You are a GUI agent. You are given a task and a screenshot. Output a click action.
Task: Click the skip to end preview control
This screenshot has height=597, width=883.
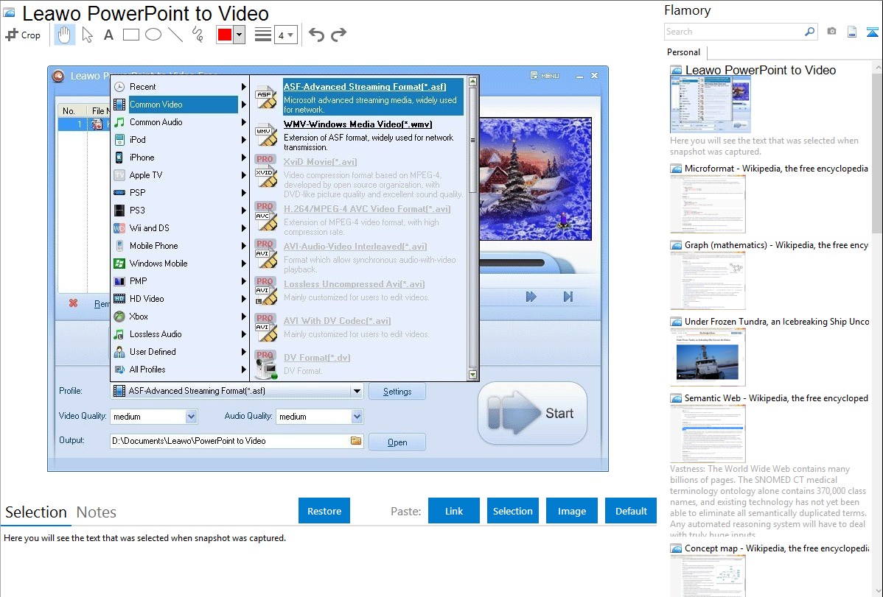(x=568, y=297)
